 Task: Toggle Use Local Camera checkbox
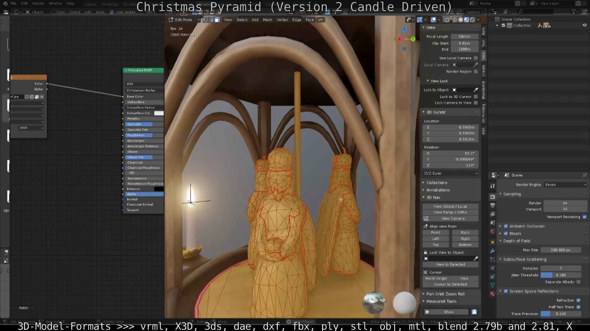click(476, 58)
